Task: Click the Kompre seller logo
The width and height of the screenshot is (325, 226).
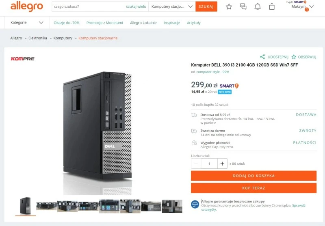Action: [x=22, y=59]
